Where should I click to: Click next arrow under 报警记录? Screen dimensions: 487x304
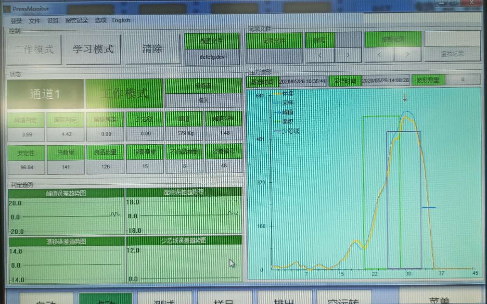pos(408,55)
